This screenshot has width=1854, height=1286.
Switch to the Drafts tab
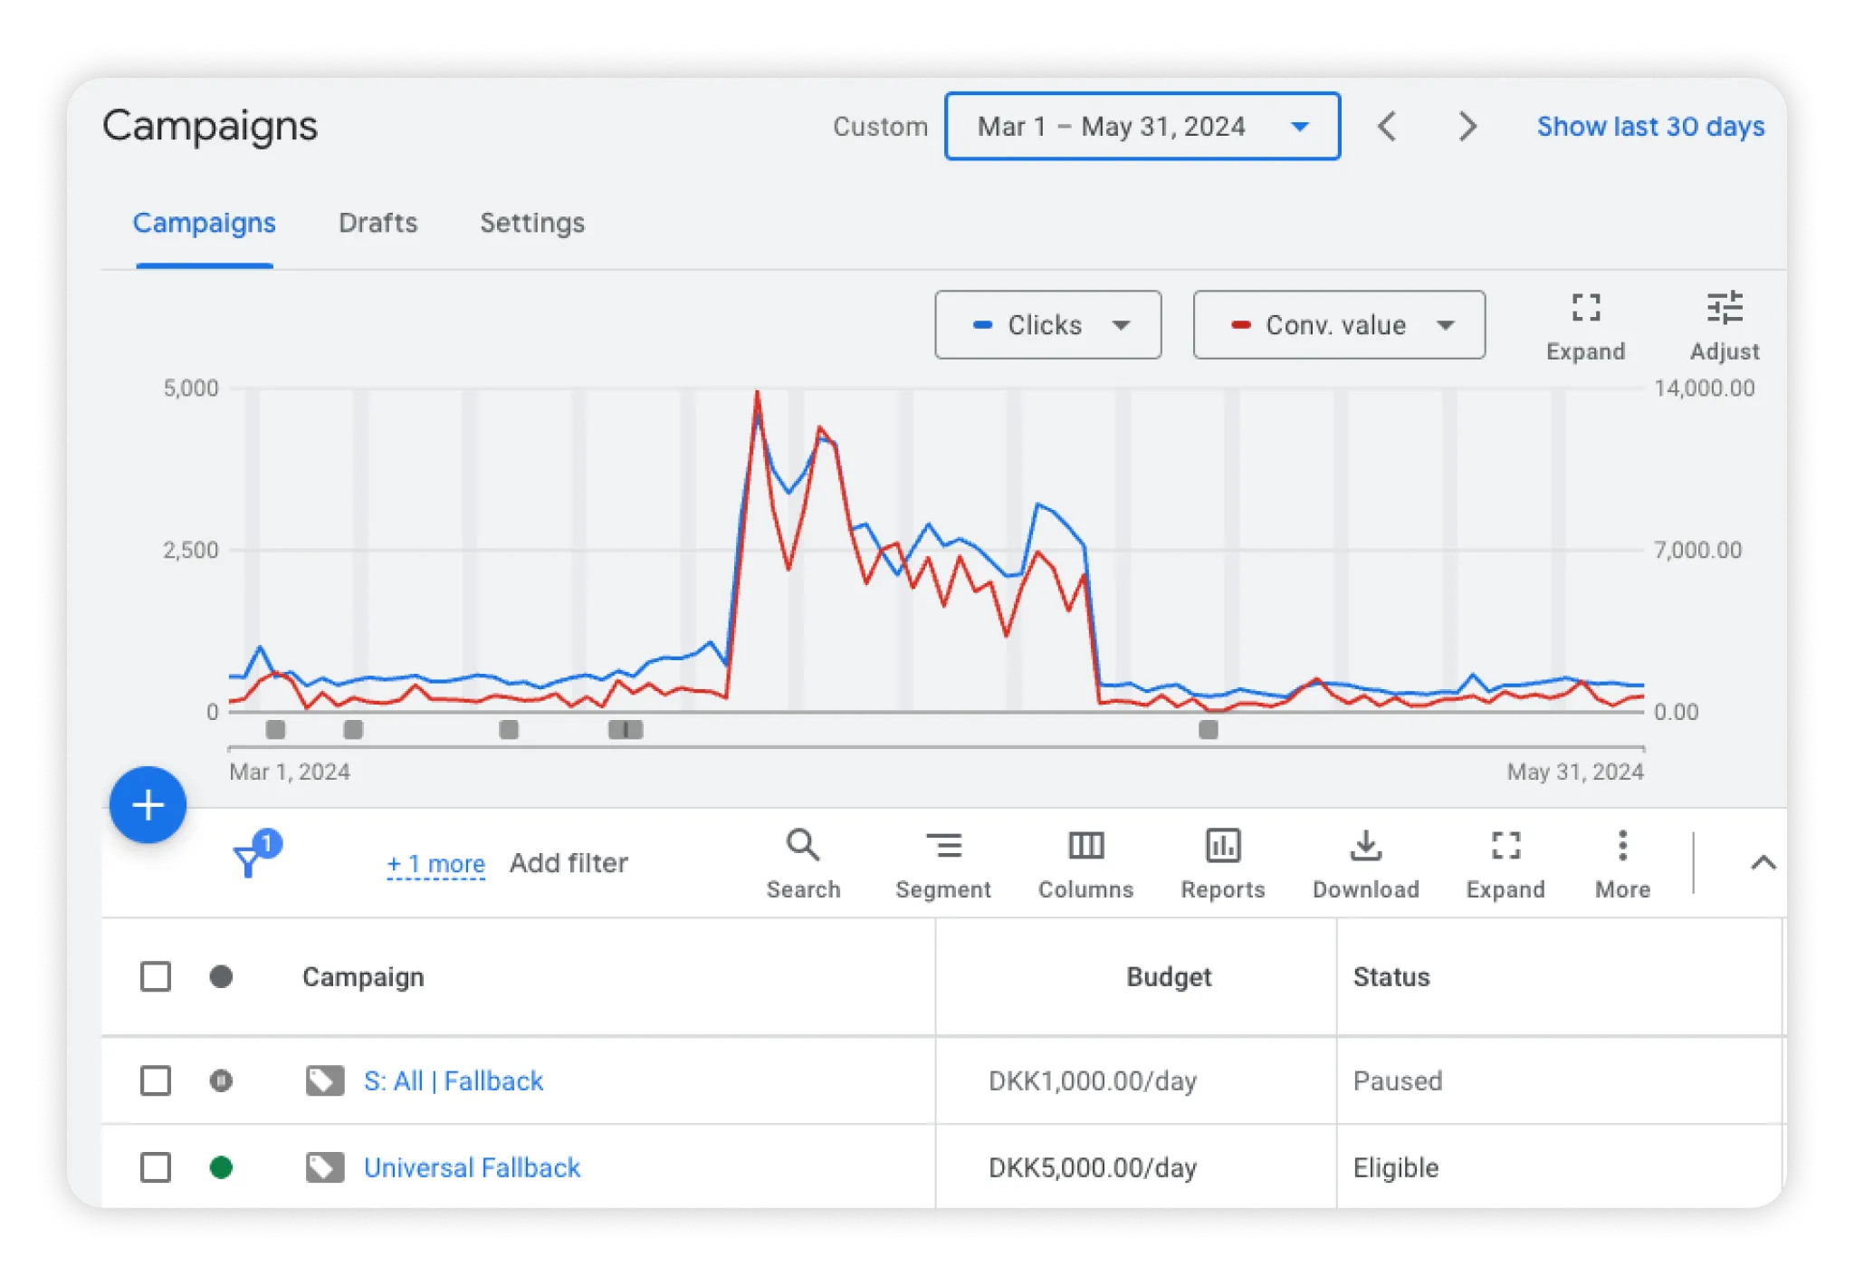[377, 223]
